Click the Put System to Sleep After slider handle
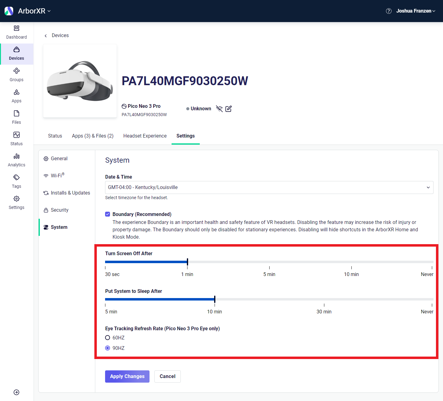The height and width of the screenshot is (401, 443). coord(215,299)
